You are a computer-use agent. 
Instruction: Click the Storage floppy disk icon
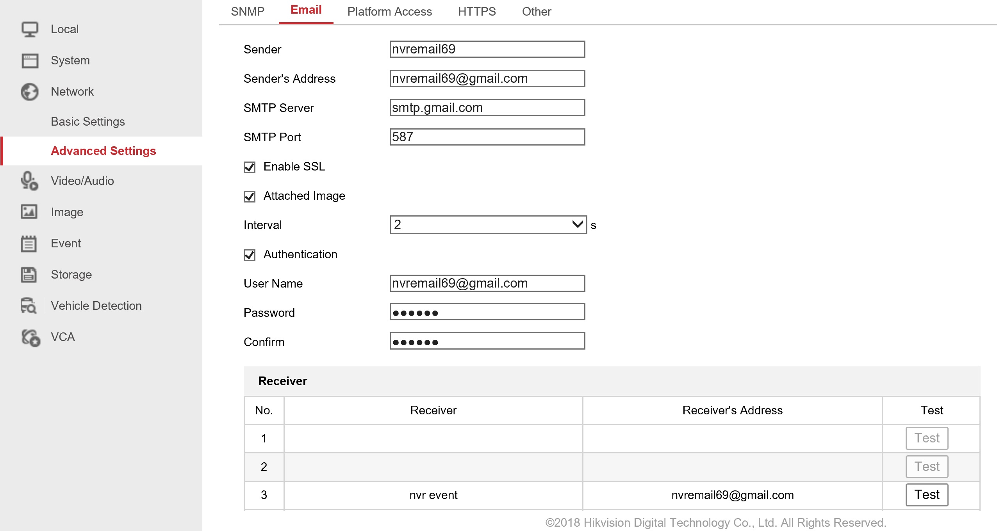point(29,275)
